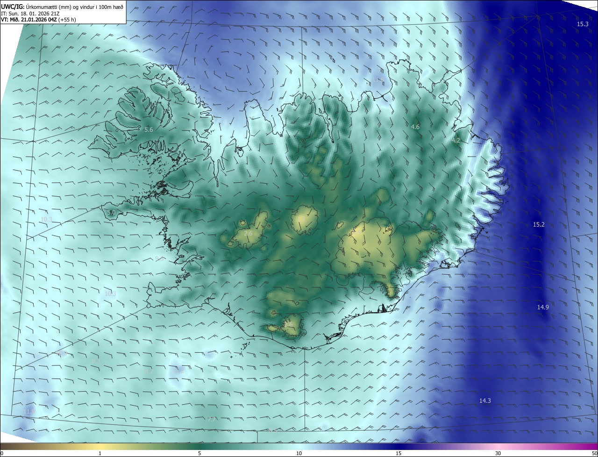This screenshot has height=457, width=598.
Task: Click the 8.2 value label
Action: [x=149, y=371]
